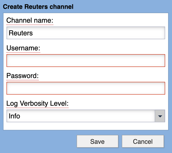
Task: Save the new Reuters channel
Action: (97, 141)
